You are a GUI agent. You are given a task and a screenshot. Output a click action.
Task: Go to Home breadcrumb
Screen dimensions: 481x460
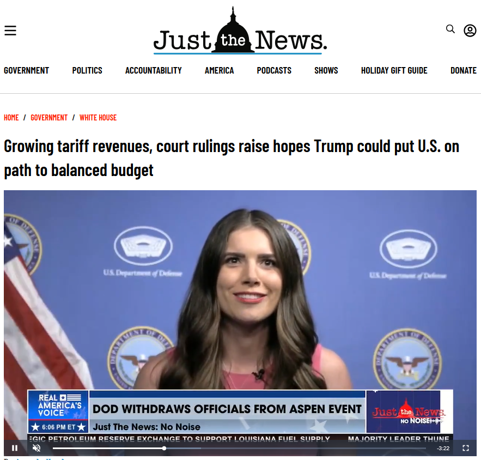click(x=11, y=118)
